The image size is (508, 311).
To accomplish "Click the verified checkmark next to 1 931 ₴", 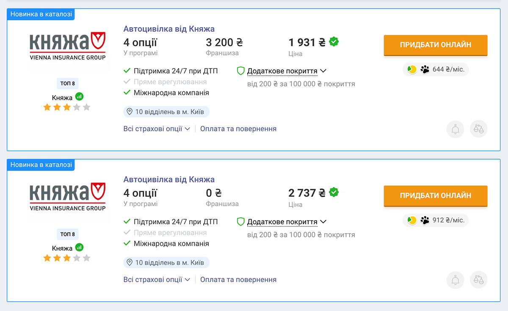I will pos(334,42).
